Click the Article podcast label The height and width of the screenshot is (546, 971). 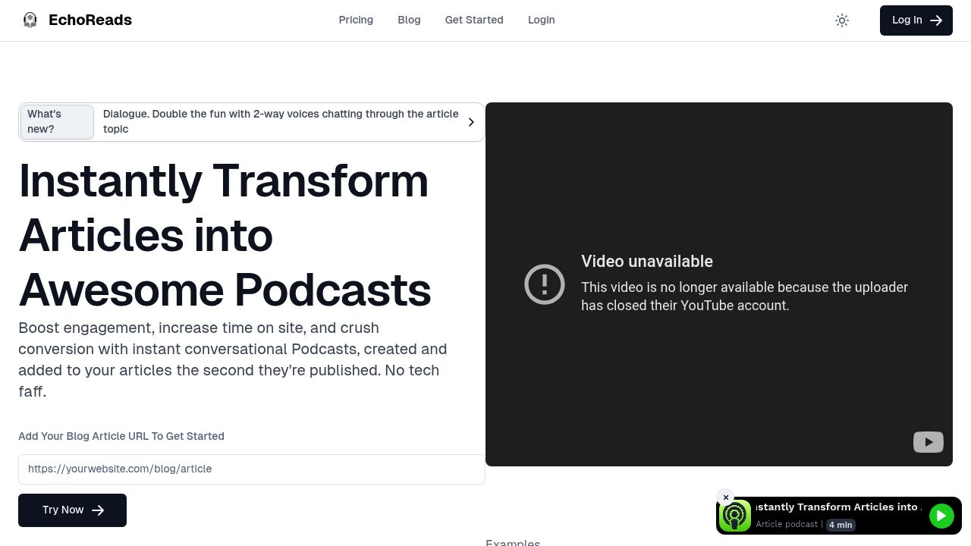pyautogui.click(x=787, y=525)
